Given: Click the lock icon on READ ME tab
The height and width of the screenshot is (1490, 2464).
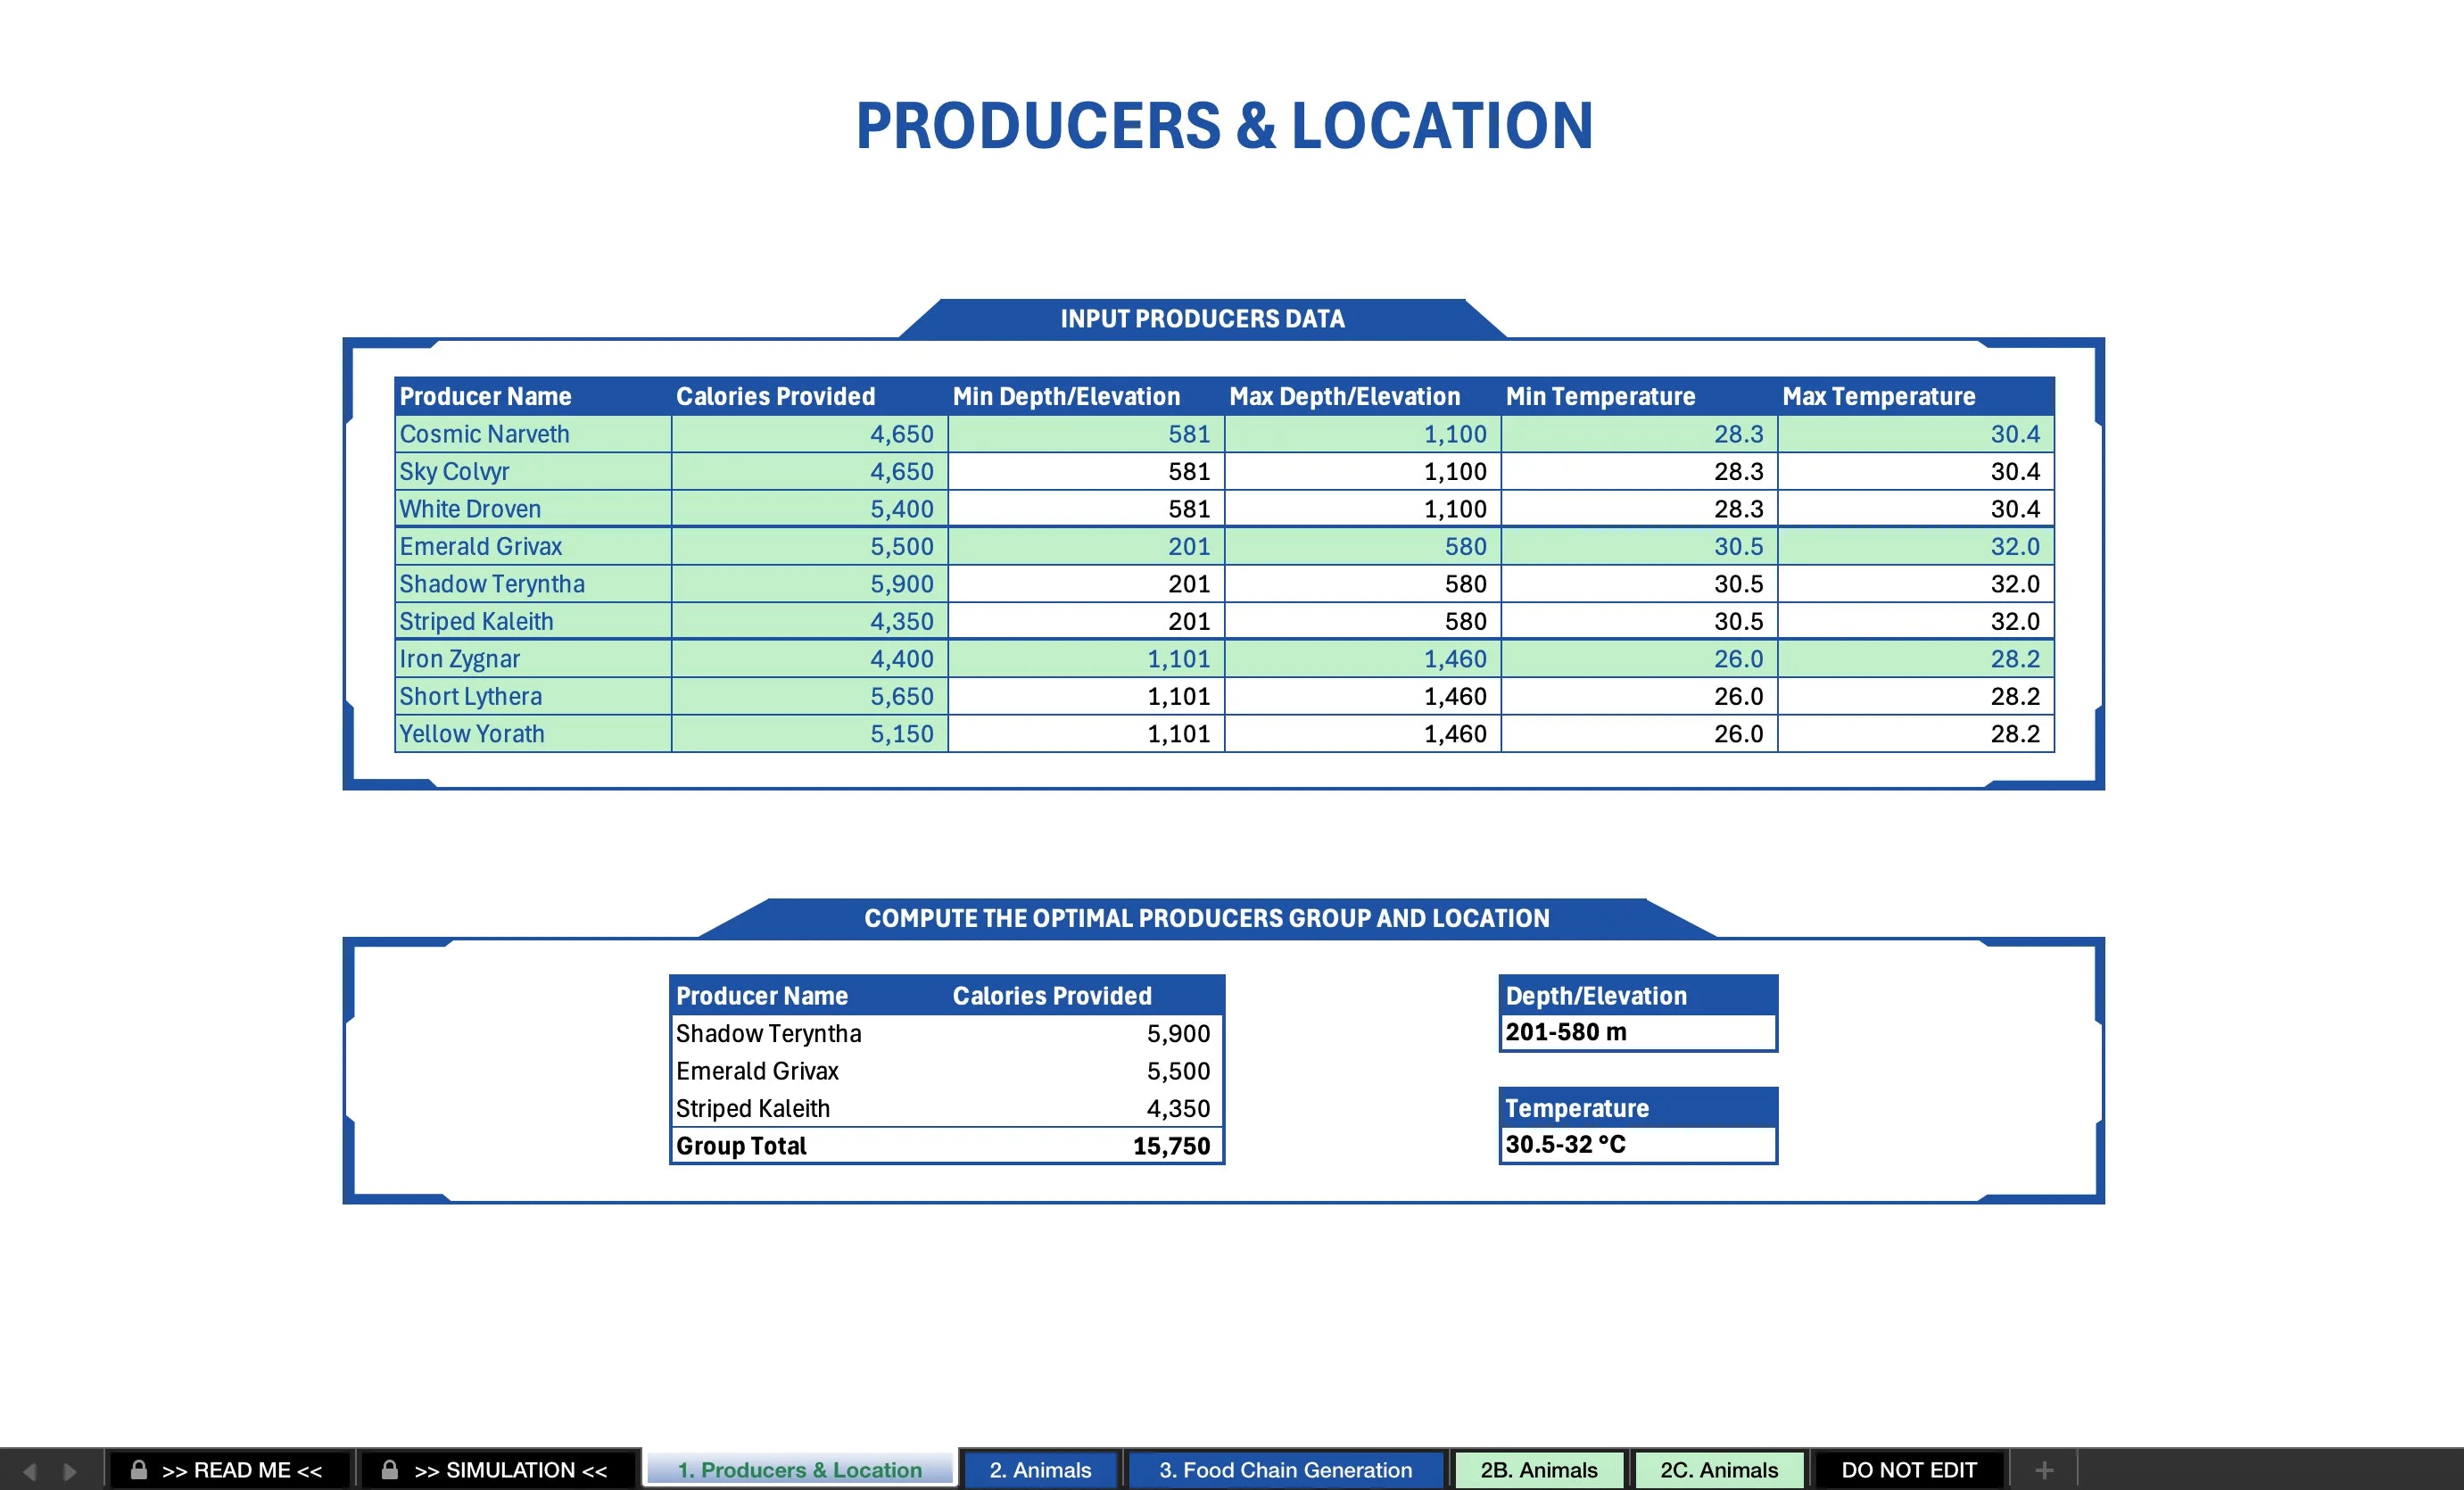Looking at the screenshot, I should [139, 1470].
